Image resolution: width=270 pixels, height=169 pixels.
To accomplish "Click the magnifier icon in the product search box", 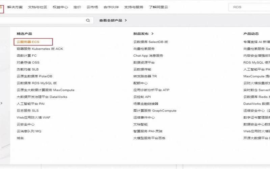I will [88, 20].
